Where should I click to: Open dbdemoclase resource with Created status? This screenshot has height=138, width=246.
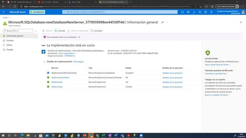(x=57, y=87)
